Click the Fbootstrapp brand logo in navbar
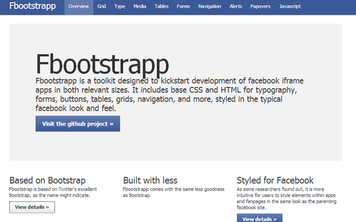 (x=32, y=7)
